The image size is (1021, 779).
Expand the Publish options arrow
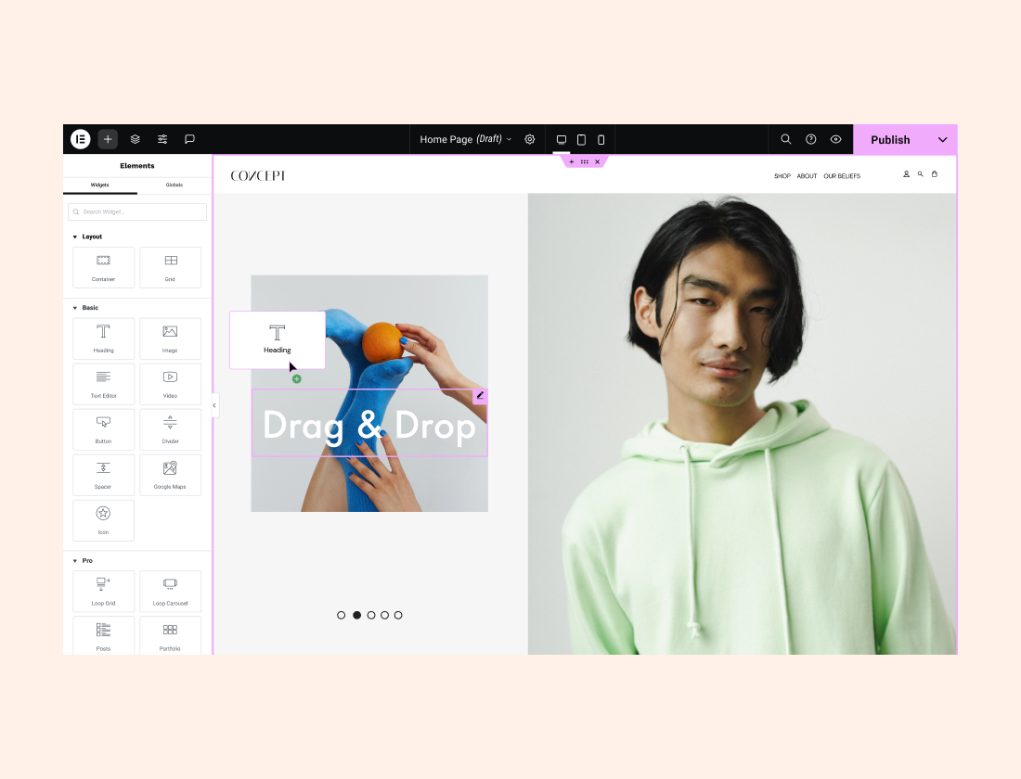(x=943, y=139)
